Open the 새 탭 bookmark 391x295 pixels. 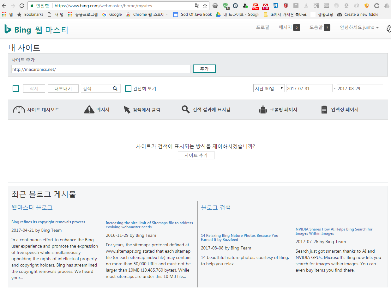[56, 14]
